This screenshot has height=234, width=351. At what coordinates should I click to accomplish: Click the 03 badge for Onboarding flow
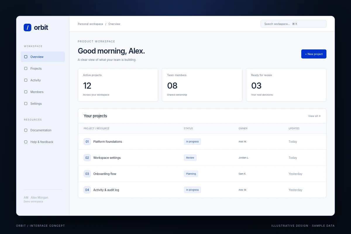87,174
